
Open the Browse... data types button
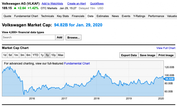74,37
